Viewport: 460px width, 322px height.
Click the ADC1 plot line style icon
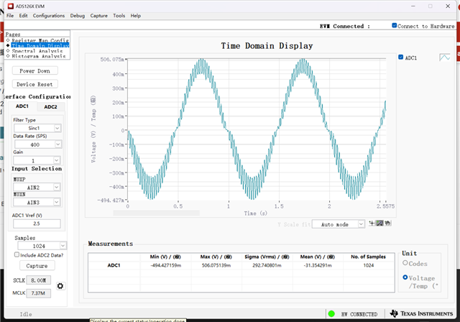click(445, 57)
